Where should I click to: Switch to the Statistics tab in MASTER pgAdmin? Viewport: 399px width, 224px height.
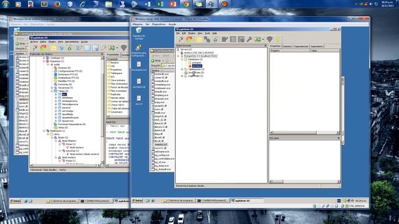coord(287,47)
